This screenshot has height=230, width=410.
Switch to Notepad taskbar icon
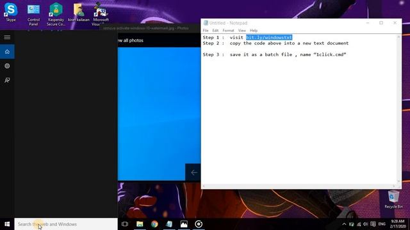169,224
